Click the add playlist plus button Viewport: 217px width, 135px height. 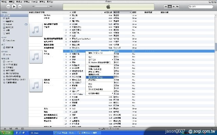(4, 129)
